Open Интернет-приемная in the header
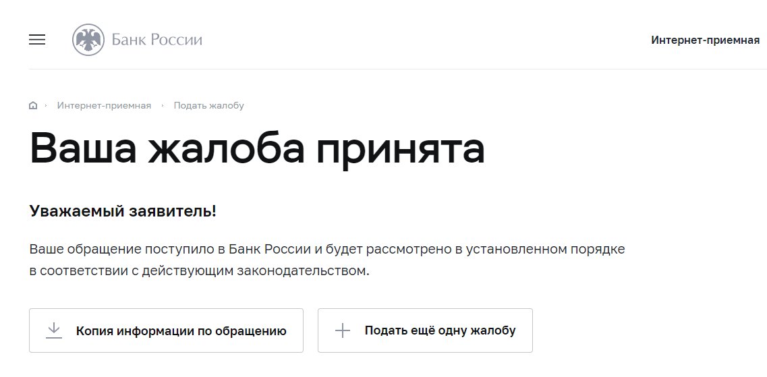767x377 pixels. (705, 40)
